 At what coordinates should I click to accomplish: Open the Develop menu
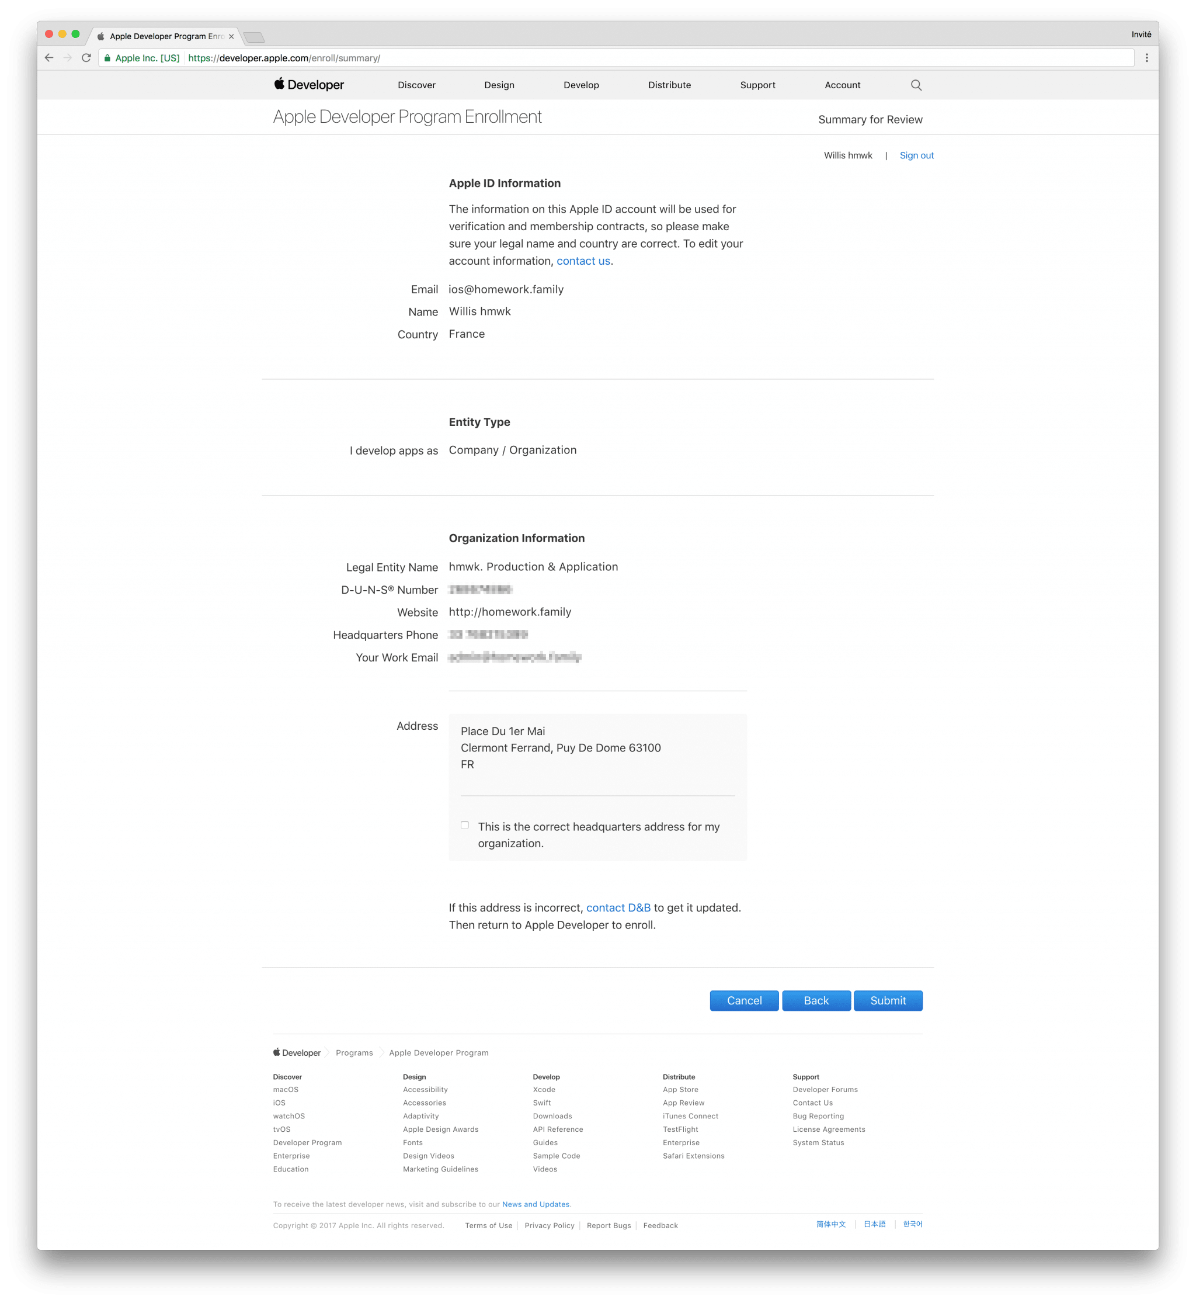[581, 85]
